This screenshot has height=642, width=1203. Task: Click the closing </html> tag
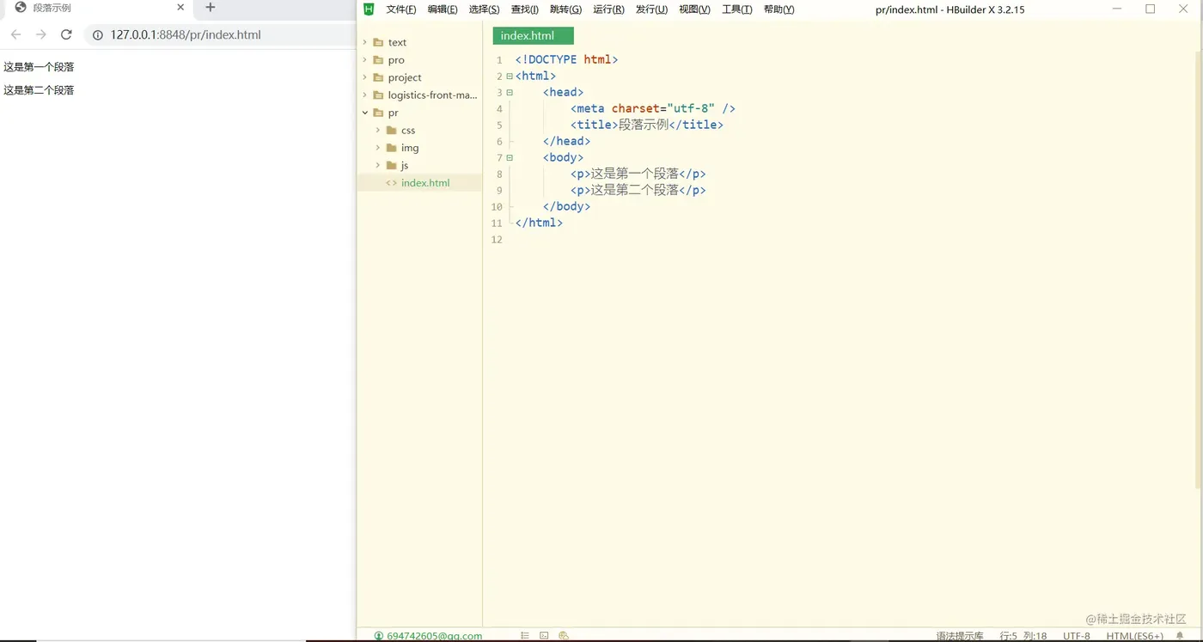[539, 223]
